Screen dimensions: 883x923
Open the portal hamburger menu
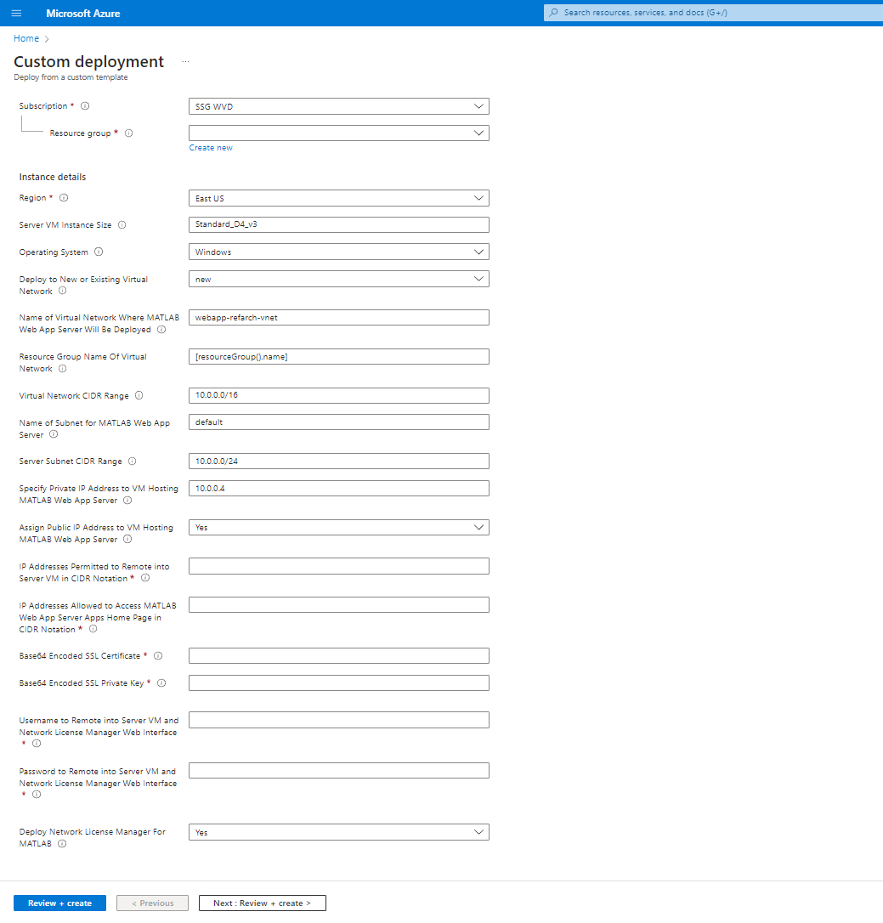(16, 13)
